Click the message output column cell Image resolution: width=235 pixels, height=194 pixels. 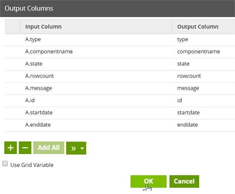coord(204,88)
